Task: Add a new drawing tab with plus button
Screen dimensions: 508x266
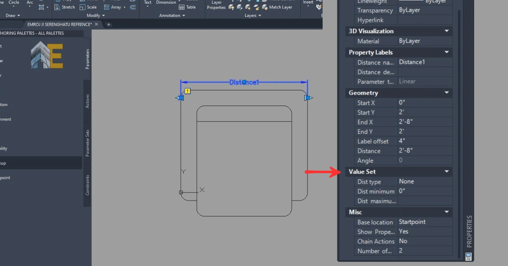Action: click(108, 24)
